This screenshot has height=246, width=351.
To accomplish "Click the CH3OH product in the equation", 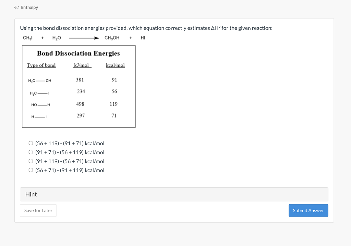I will coord(112,38).
